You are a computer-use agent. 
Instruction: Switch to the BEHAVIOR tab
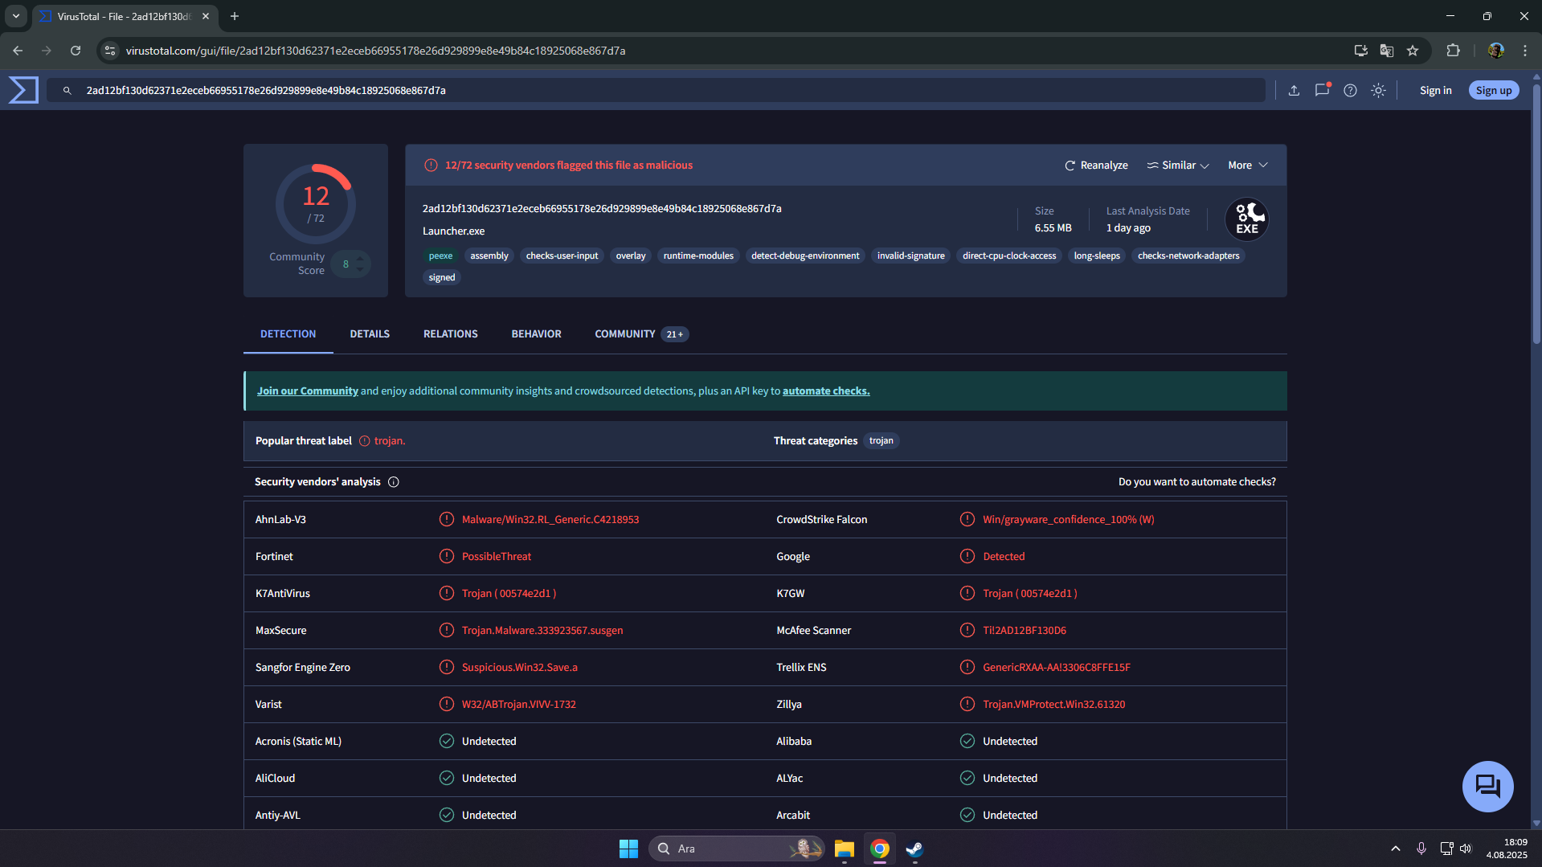tap(537, 334)
